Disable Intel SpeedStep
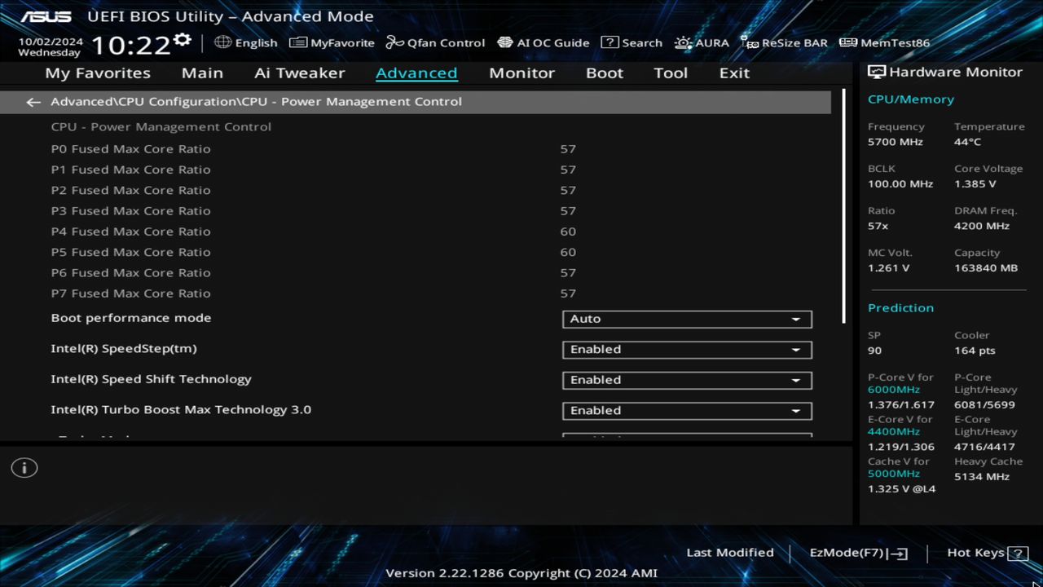The width and height of the screenshot is (1043, 587). tap(686, 349)
